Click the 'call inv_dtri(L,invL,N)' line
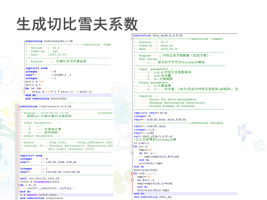The height and width of the screenshot is (200, 267). 40,178
